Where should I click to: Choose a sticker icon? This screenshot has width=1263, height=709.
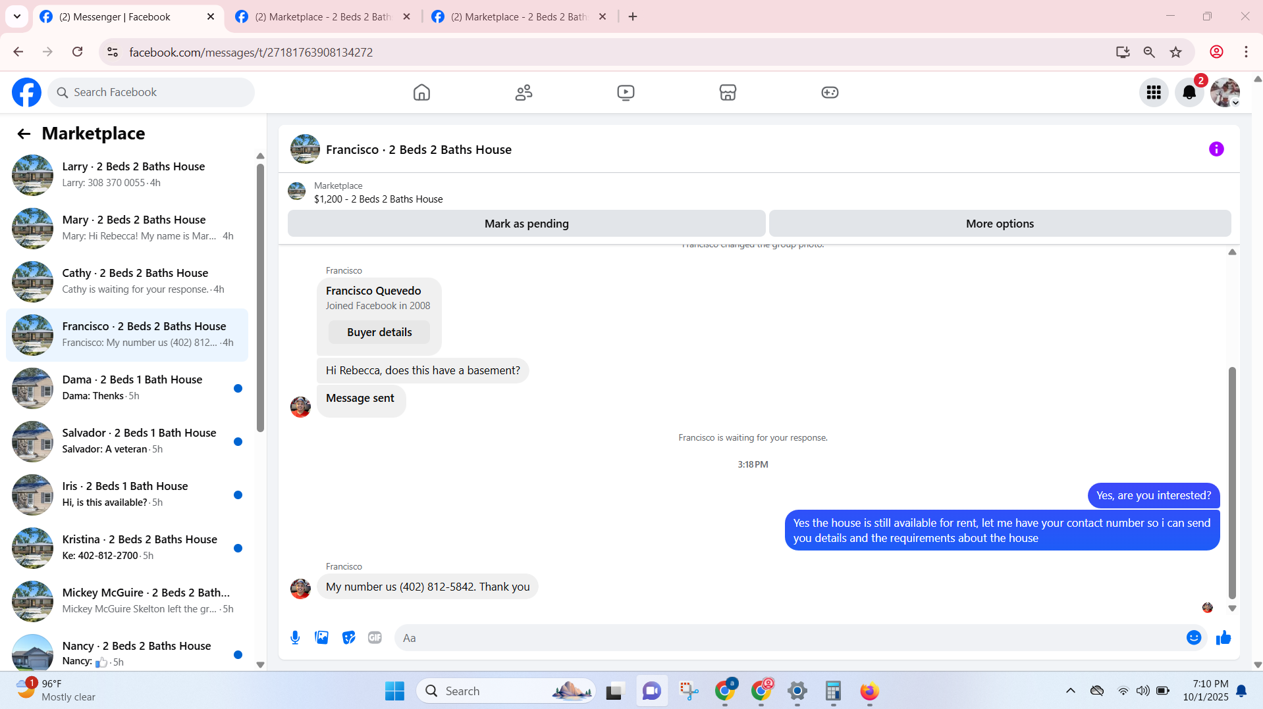[348, 637]
